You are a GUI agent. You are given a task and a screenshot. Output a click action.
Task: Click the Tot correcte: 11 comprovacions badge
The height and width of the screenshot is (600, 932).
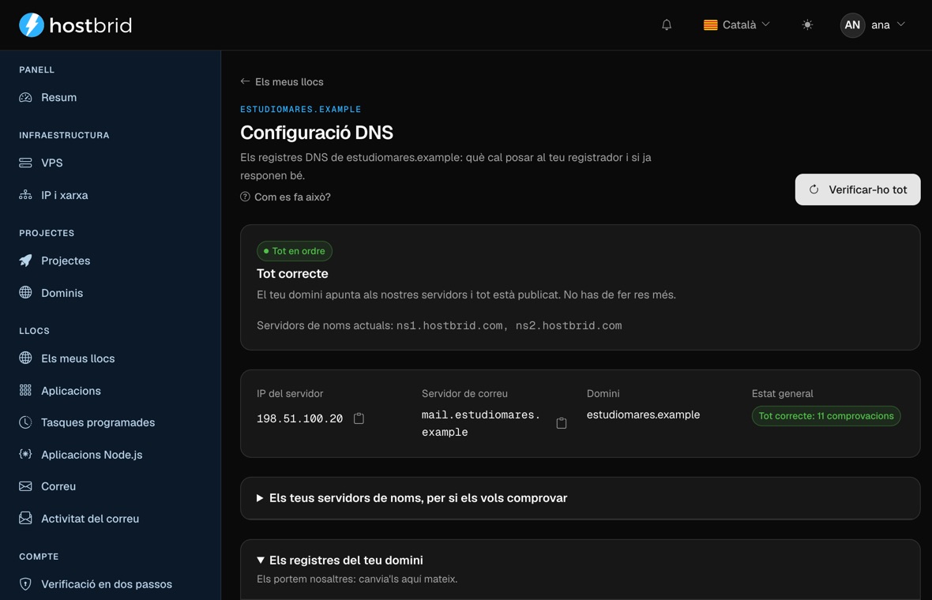(825, 416)
